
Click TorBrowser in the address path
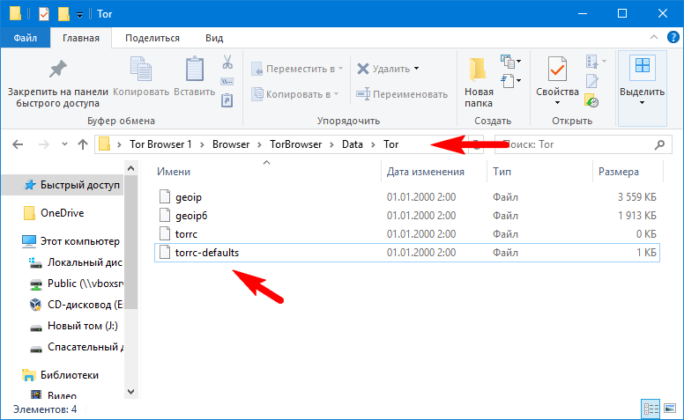pos(296,144)
